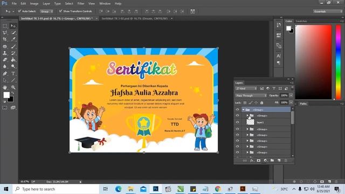Toggle lock position

256,102
